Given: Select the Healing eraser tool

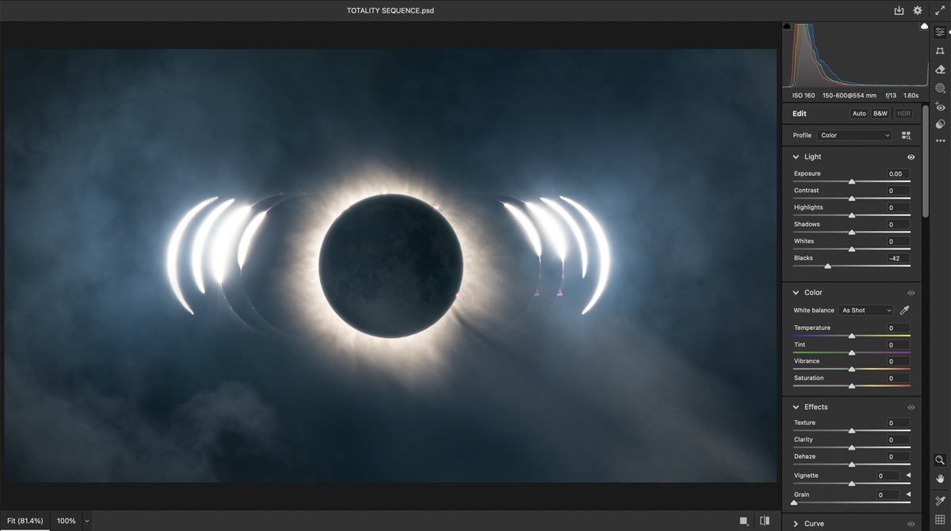Looking at the screenshot, I should click(x=940, y=70).
